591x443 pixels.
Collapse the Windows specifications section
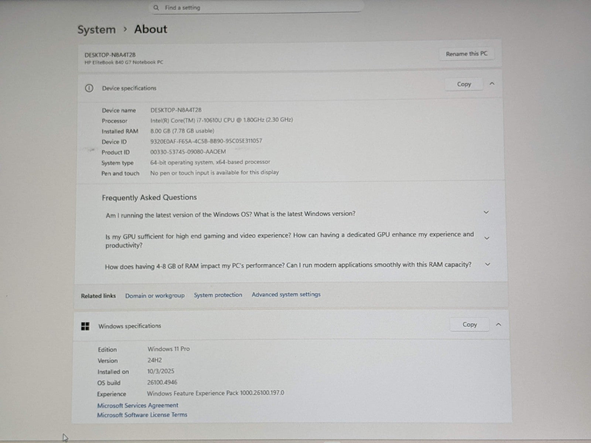498,324
